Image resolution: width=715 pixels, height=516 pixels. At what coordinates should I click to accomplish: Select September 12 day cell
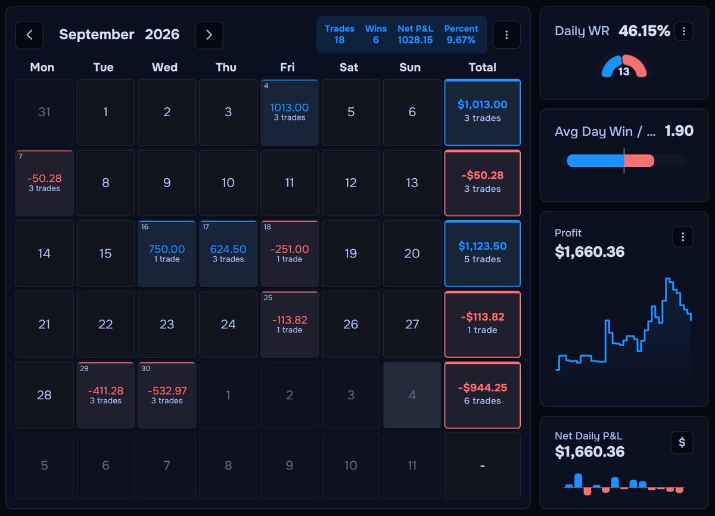351,183
